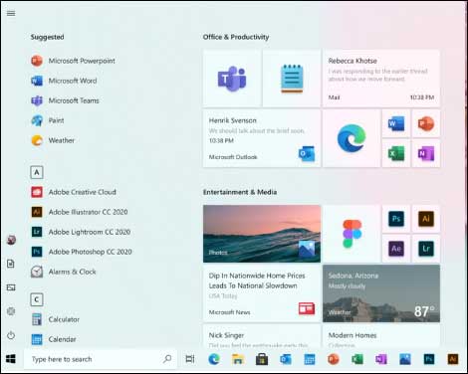468x374 pixels.
Task: Open Photos from the taskbar
Action: click(x=405, y=359)
